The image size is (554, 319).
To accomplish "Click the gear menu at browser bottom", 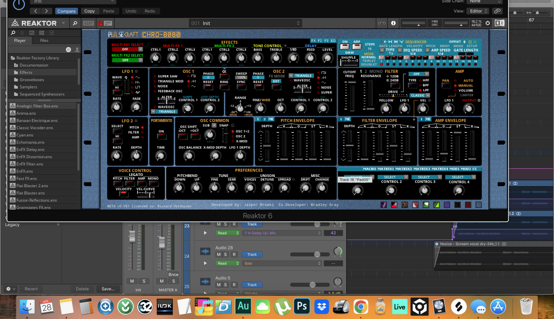I will (x=10, y=289).
